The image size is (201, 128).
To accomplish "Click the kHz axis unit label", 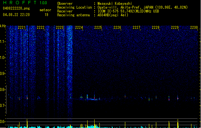I will 3,26.
